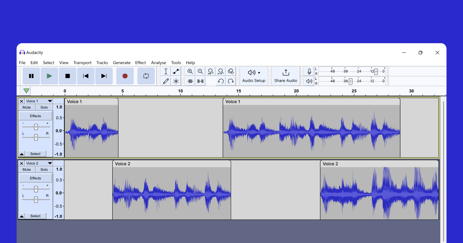Select the Selection tool
Image resolution: width=463 pixels, height=243 pixels.
click(x=166, y=71)
